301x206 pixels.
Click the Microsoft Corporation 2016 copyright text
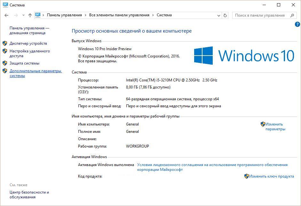(129, 59)
